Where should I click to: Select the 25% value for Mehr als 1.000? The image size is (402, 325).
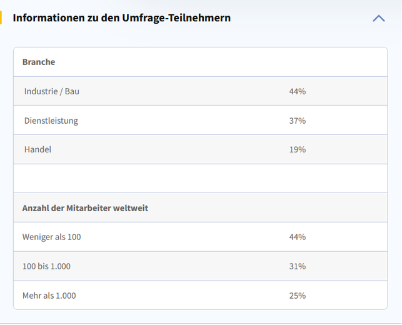pyautogui.click(x=297, y=295)
